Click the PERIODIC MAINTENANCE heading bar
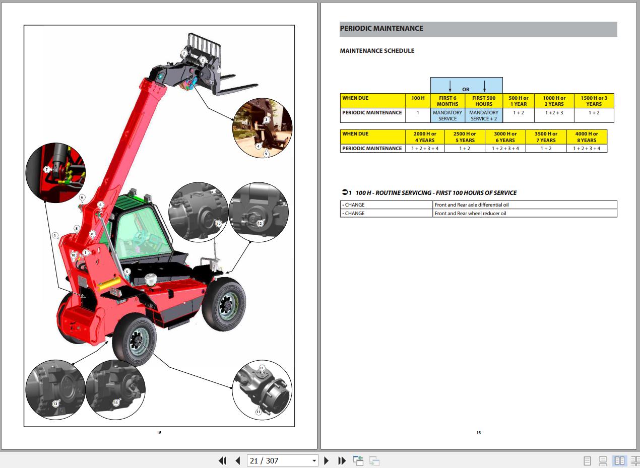Image resolution: width=640 pixels, height=468 pixels. pyautogui.click(x=478, y=29)
